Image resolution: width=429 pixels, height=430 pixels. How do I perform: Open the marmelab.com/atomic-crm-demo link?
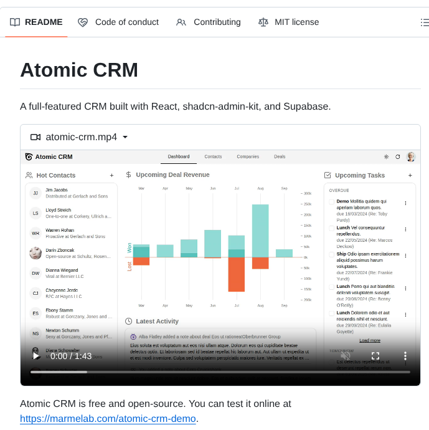108,419
